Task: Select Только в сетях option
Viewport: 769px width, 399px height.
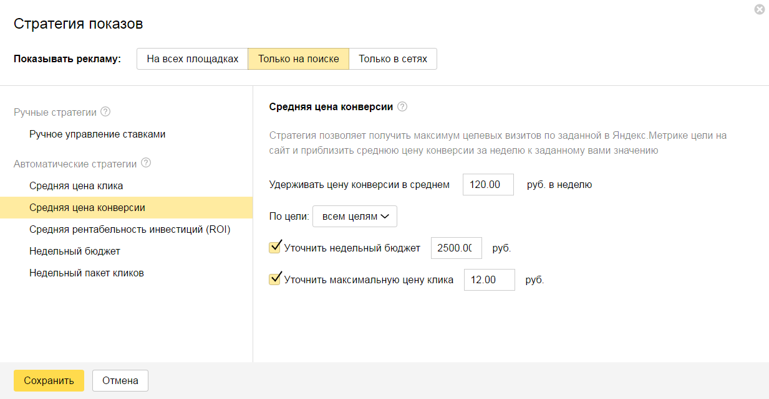Action: 393,59
